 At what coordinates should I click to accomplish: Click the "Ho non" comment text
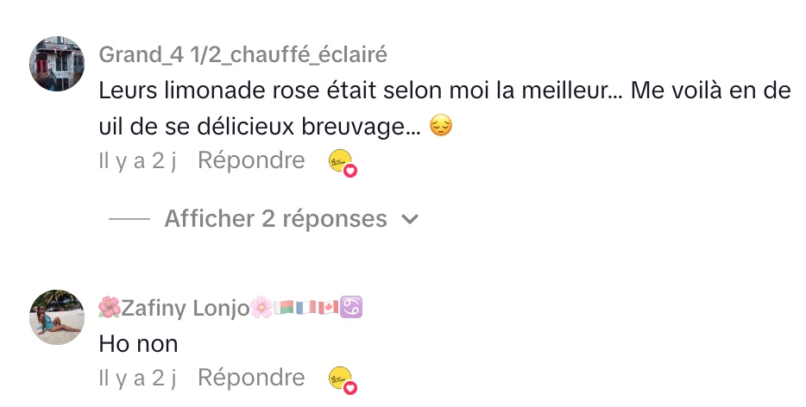pos(139,343)
